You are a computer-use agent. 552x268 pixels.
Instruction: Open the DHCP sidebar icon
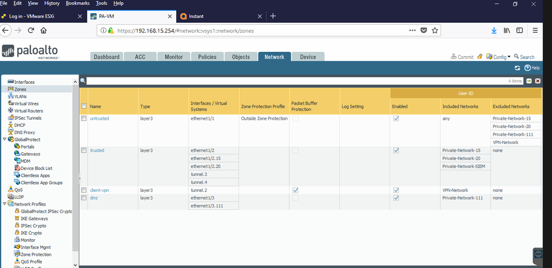10,125
